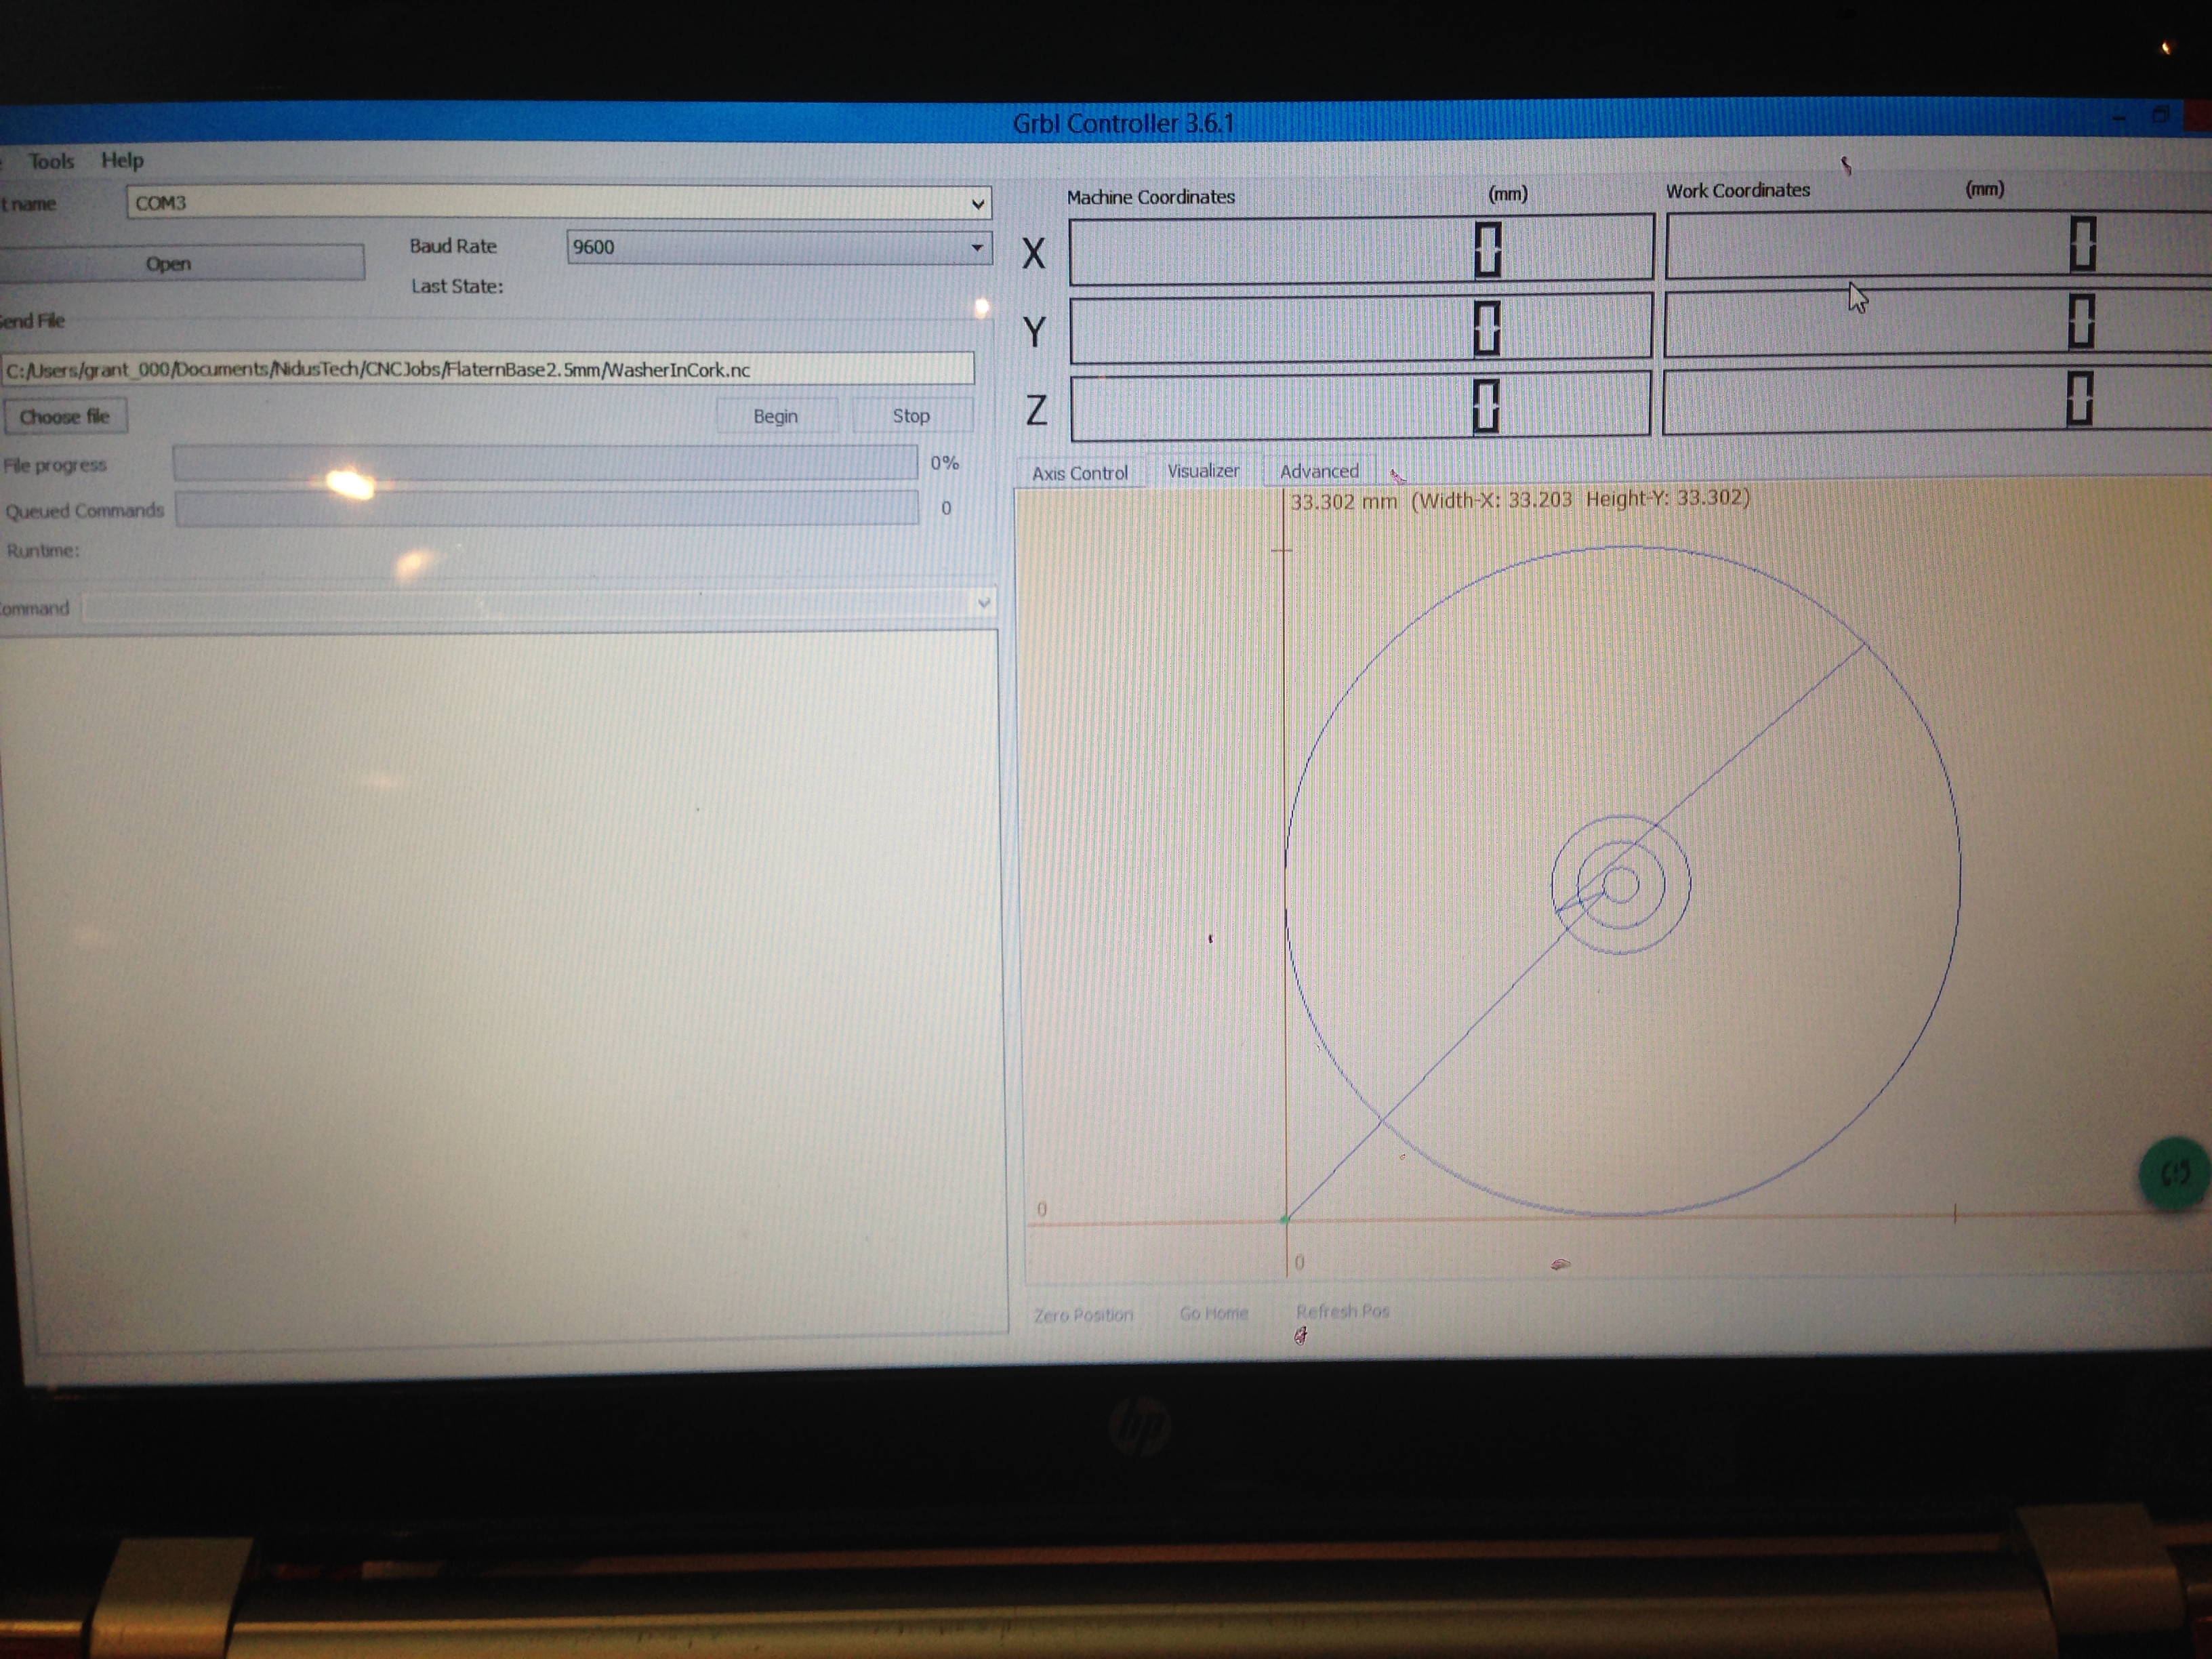Click the 33.302 mm dimensions text
The height and width of the screenshot is (1659, 2212).
coord(1520,499)
